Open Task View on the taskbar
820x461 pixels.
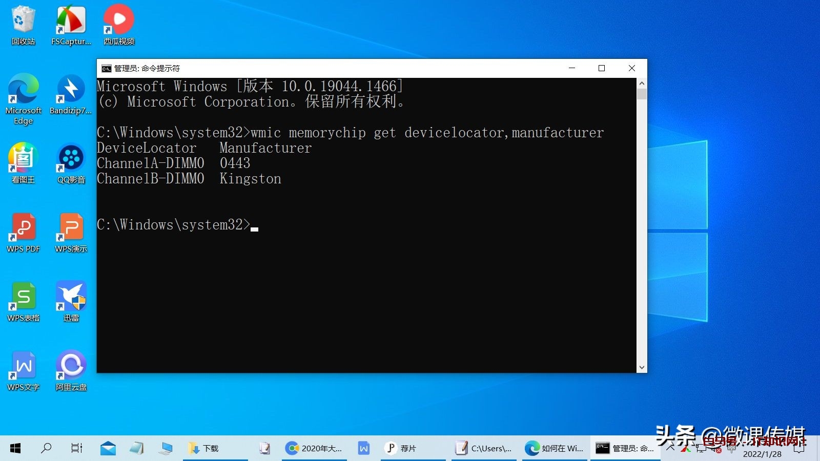click(x=77, y=448)
